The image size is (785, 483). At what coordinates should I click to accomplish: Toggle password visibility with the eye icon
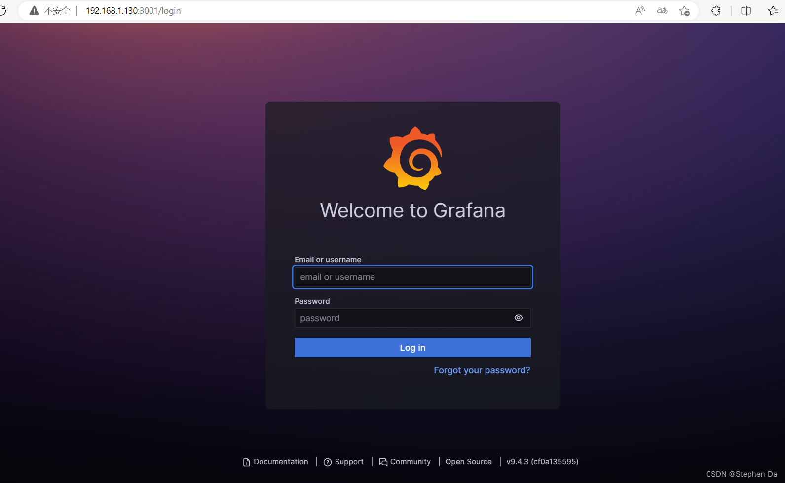(x=518, y=318)
